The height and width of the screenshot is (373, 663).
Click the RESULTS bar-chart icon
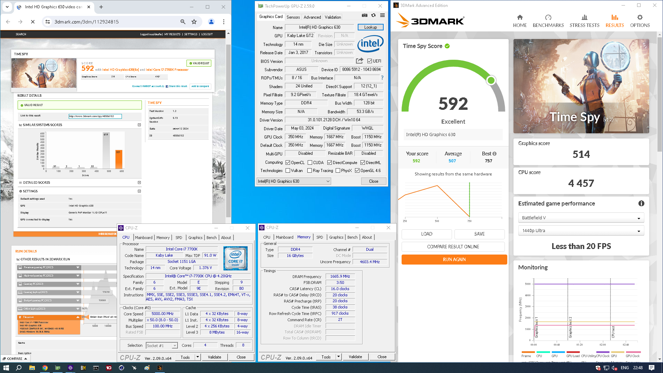point(615,17)
